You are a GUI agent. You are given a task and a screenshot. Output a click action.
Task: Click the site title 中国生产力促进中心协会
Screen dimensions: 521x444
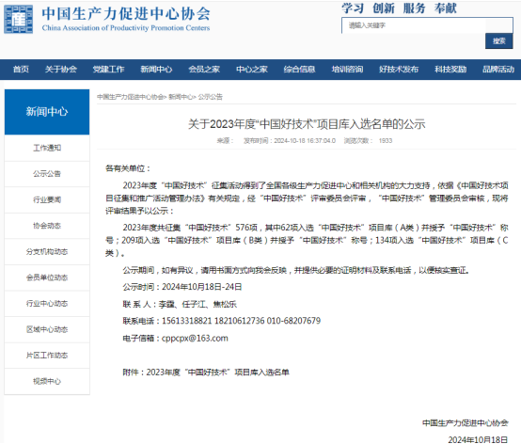(x=126, y=13)
